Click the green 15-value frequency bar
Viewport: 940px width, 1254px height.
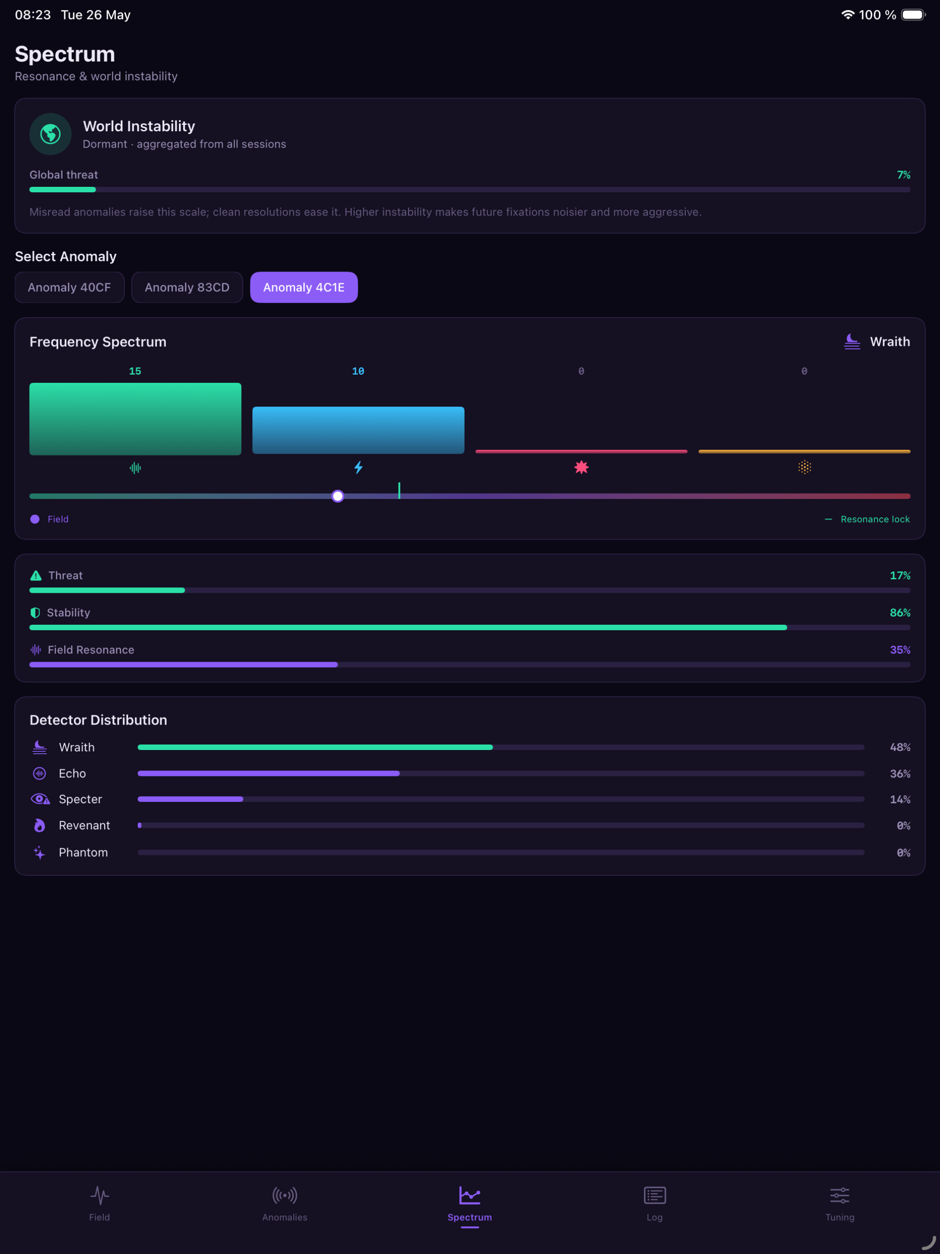click(135, 418)
